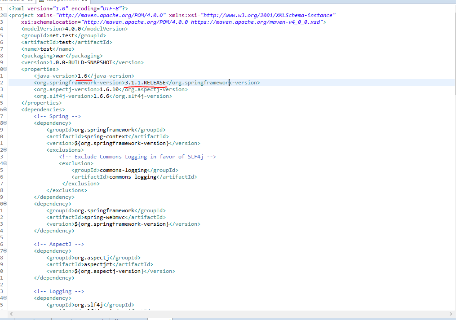This screenshot has width=456, height=320.
Task: Click the AspectJ comment line
Action: pos(59,244)
